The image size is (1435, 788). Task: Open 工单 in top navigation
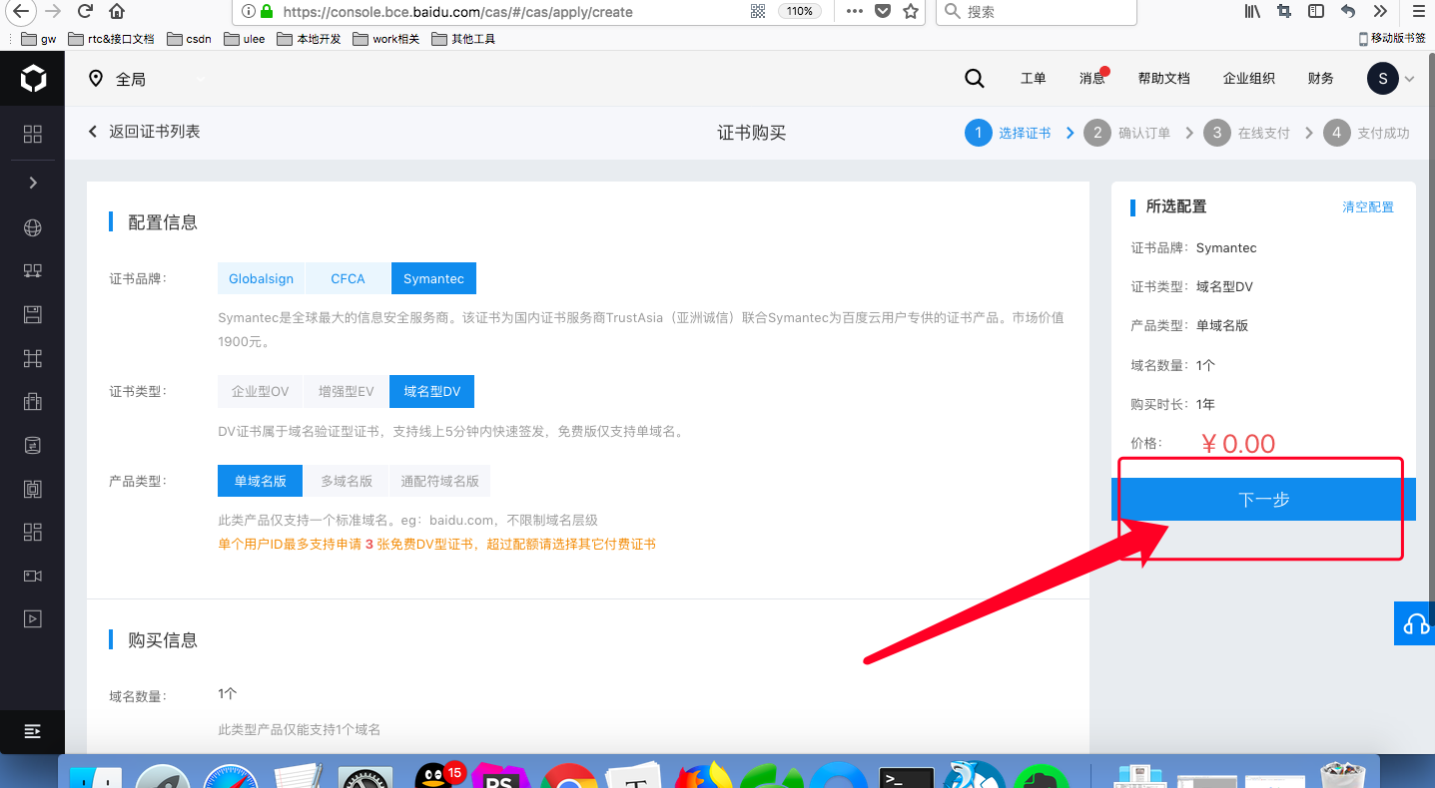1033,79
